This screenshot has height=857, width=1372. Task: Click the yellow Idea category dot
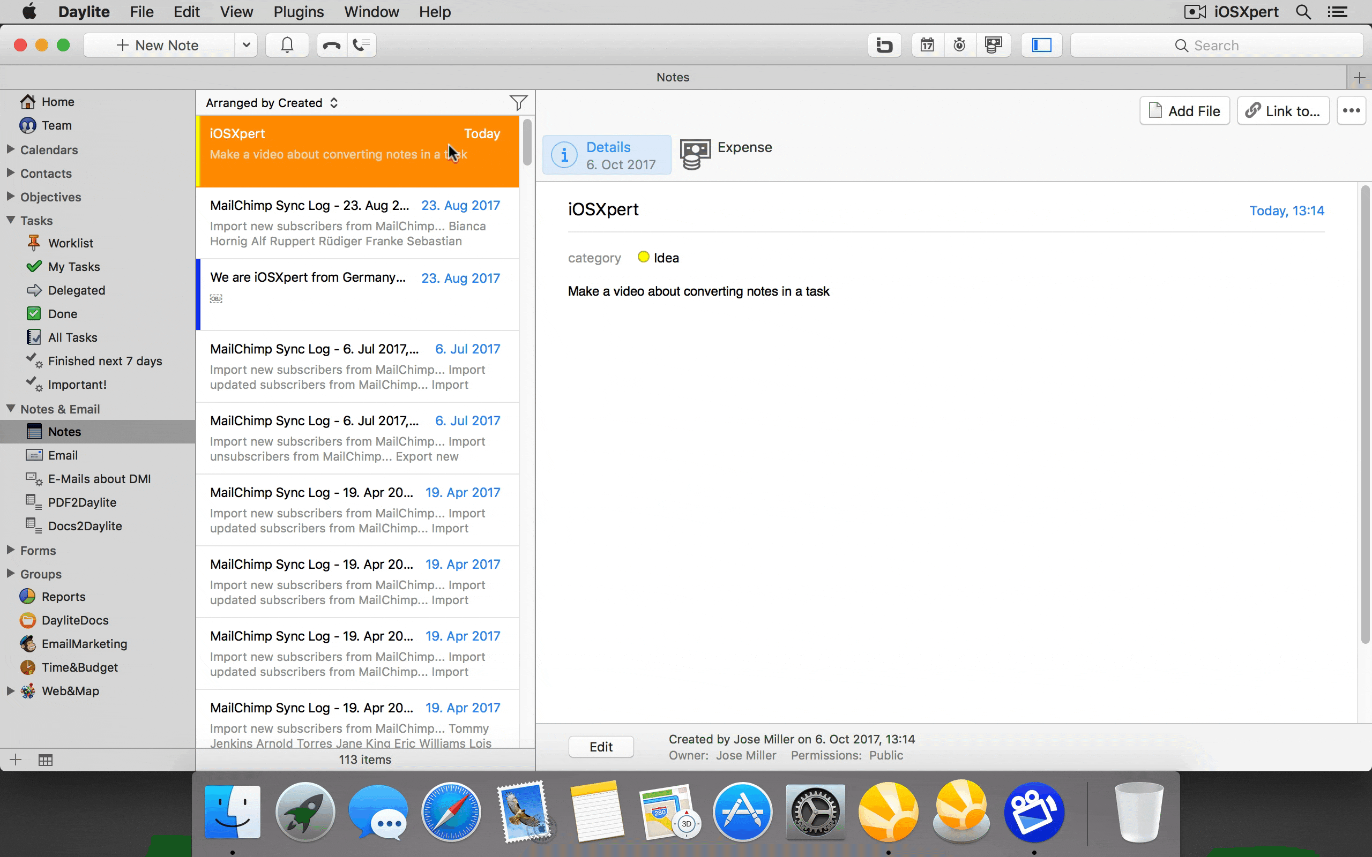[x=643, y=257]
